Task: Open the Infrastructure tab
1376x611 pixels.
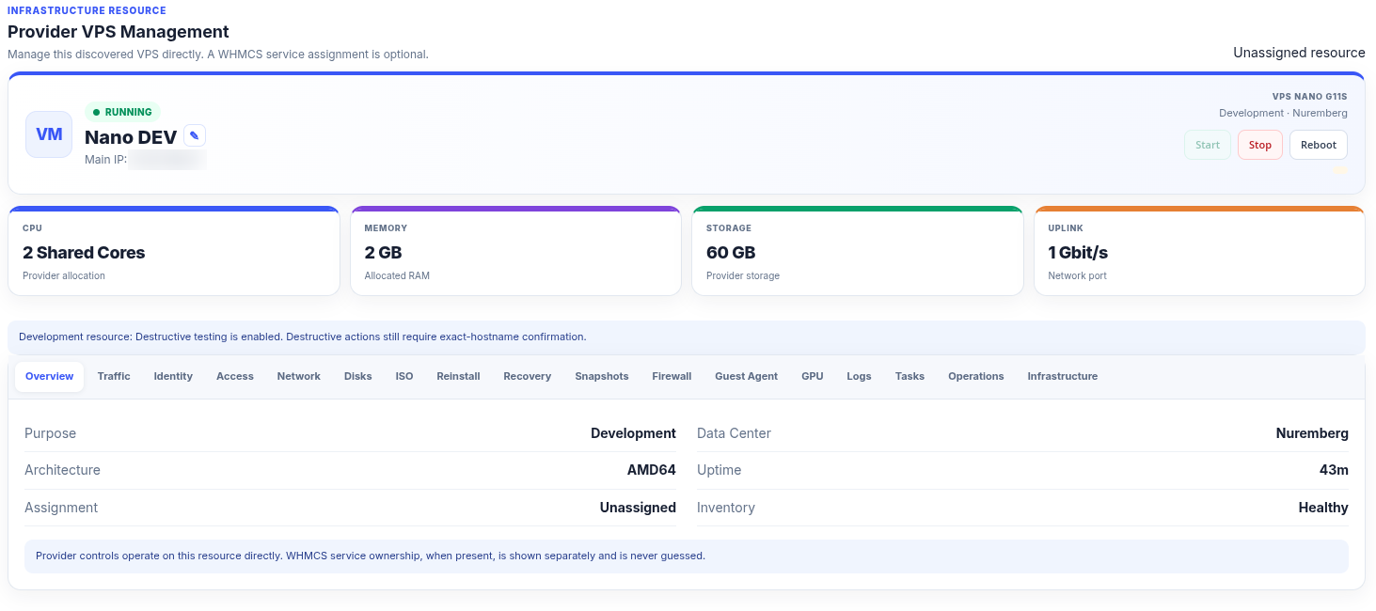Action: pos(1063,376)
